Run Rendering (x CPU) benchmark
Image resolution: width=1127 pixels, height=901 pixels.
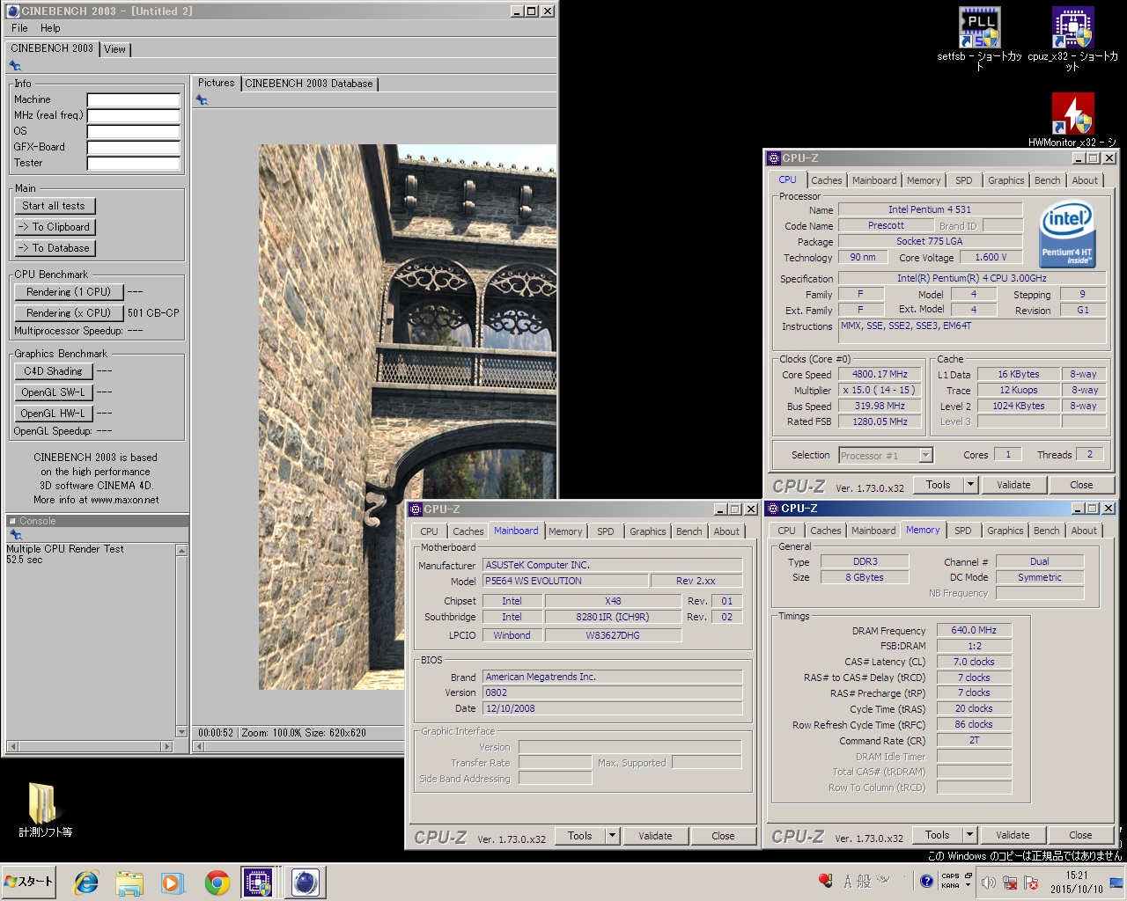tap(69, 313)
